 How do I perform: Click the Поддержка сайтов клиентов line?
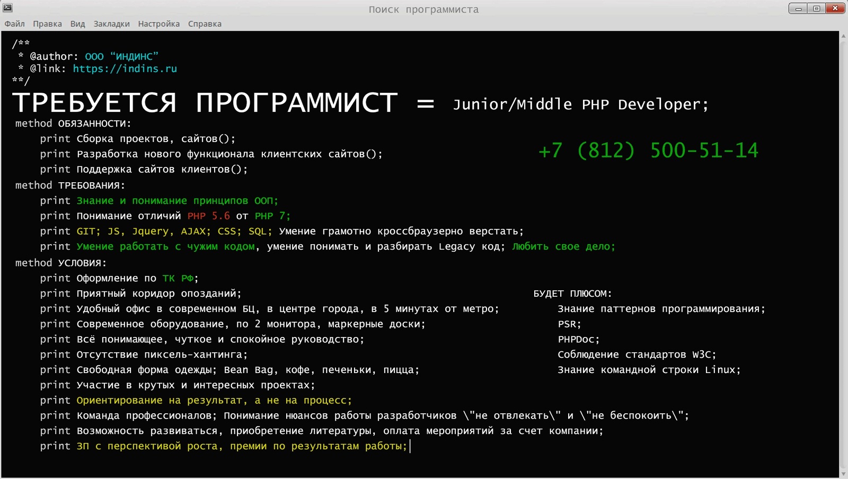[144, 170]
